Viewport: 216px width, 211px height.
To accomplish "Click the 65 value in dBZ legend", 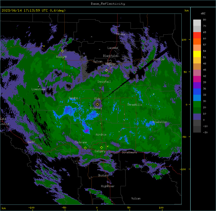I will tap(204, 32).
